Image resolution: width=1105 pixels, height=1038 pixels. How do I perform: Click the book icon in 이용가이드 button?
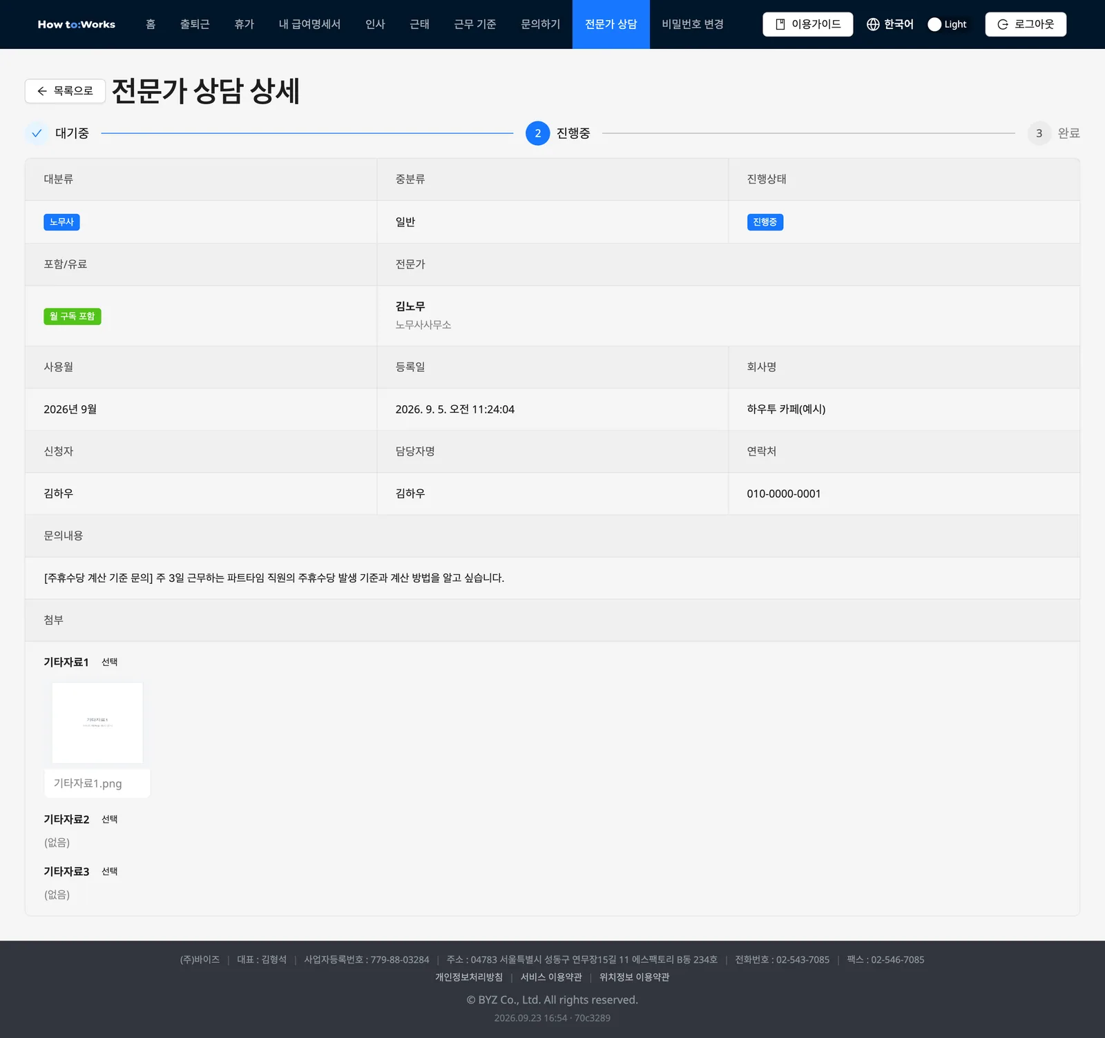point(780,24)
